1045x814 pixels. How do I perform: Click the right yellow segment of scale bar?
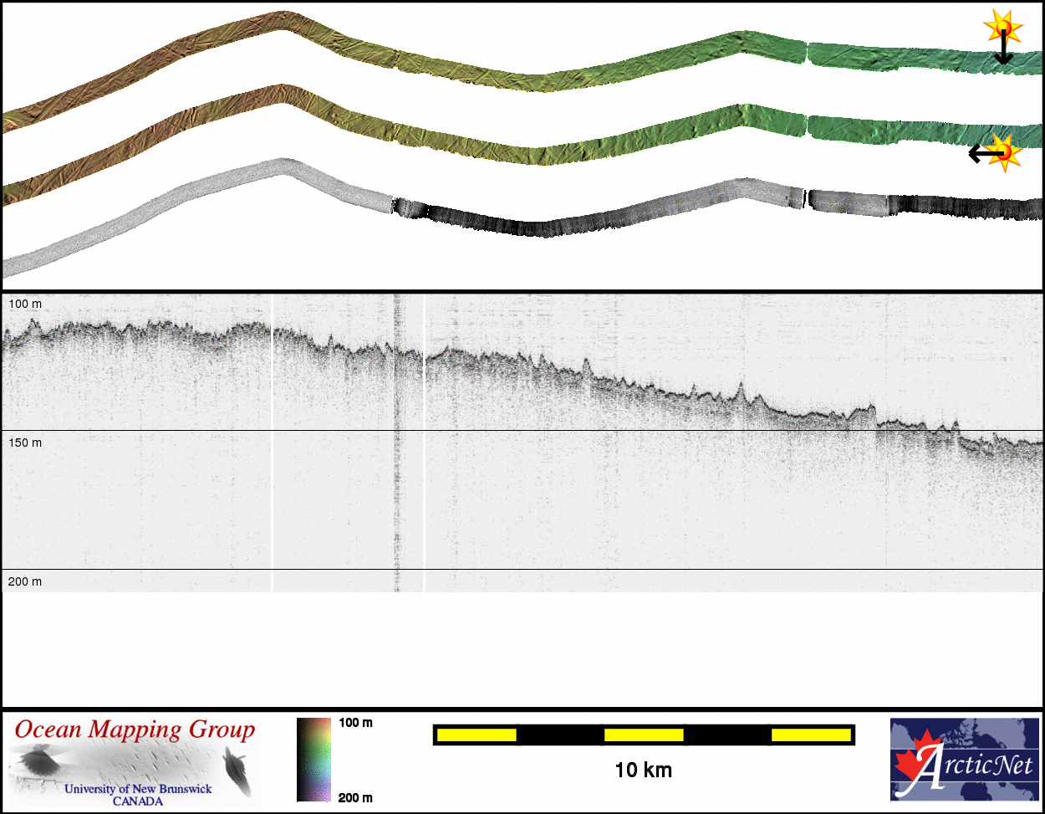pos(810,735)
